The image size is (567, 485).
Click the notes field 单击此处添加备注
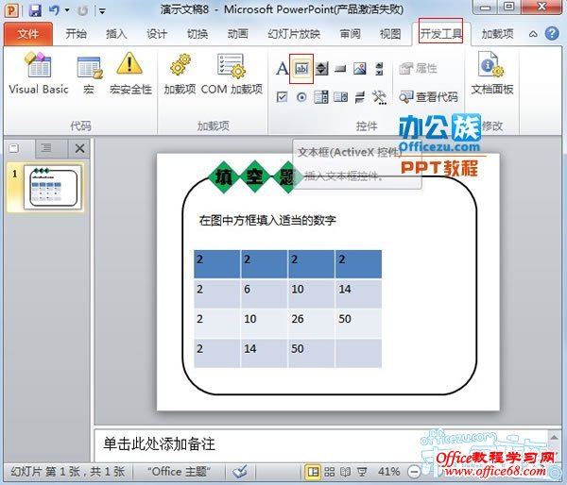[283, 443]
